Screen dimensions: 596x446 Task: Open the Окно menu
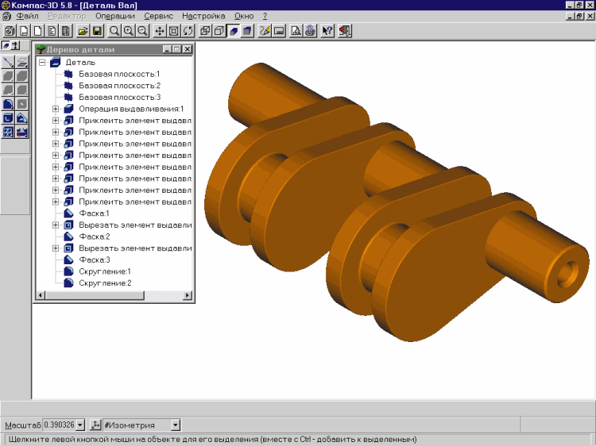pos(244,17)
